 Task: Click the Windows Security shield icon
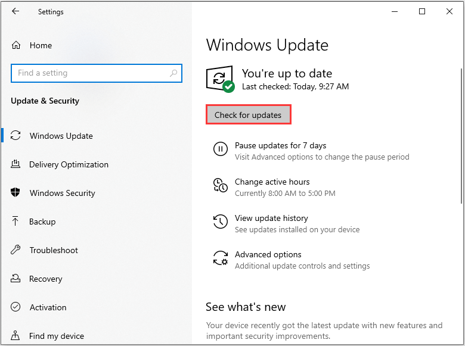click(15, 192)
